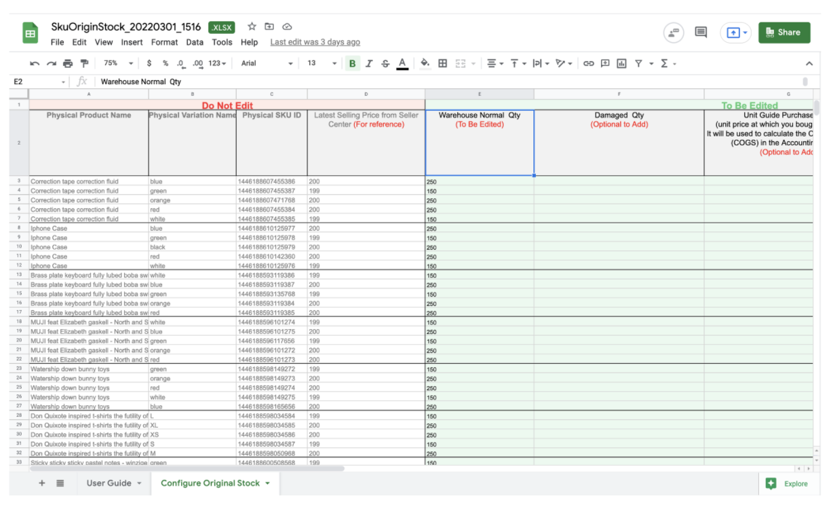Open the fill color picker
This screenshot has height=509, width=833.
click(425, 63)
